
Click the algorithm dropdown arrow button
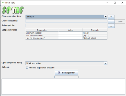(106, 17)
